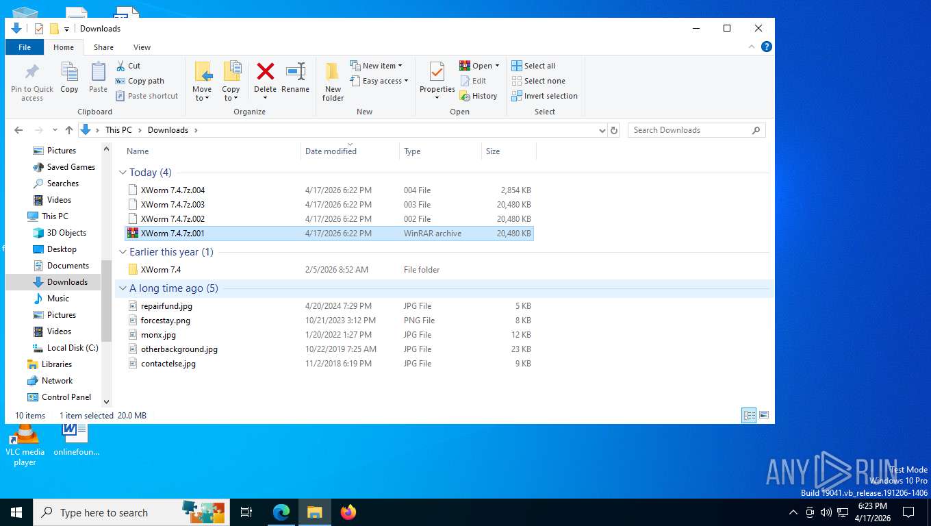Open Microsoft Edge from the taskbar
Image resolution: width=931 pixels, height=526 pixels.
[x=281, y=512]
